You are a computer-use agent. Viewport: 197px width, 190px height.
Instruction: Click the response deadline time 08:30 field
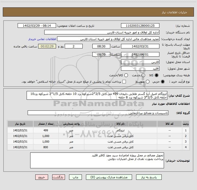(x=101, y=46)
